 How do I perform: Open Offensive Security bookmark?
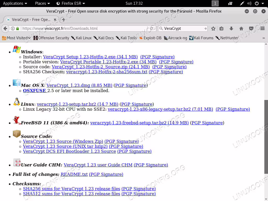tap(51, 38)
